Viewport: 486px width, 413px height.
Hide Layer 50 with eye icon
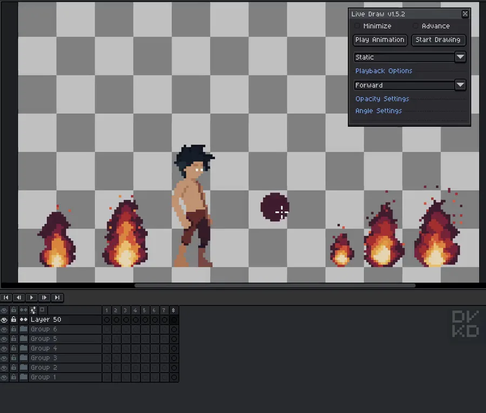4,320
